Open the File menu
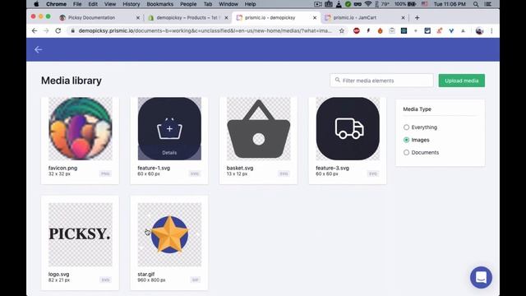526x296 pixels. [77, 4]
